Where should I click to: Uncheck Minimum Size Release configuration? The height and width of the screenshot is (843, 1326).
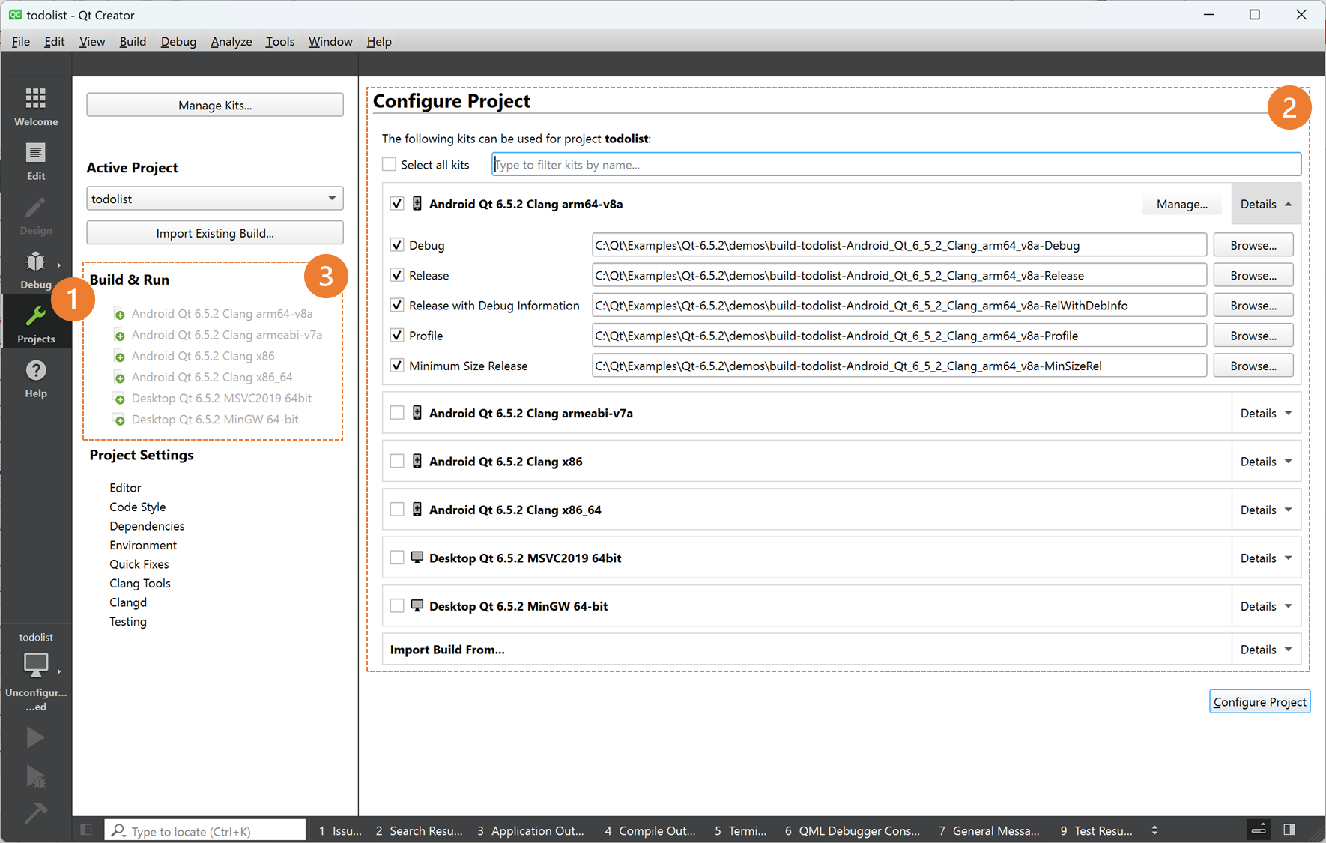point(397,366)
